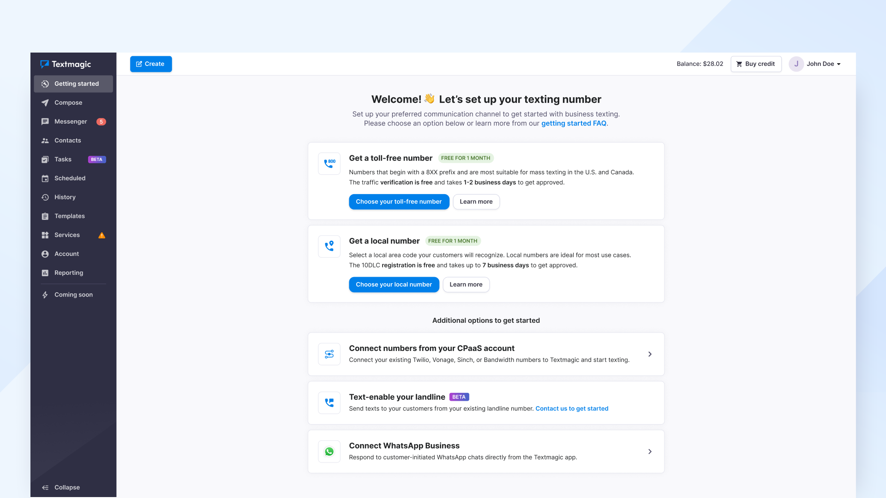Go to the Reporting menu item
The height and width of the screenshot is (498, 886).
[x=73, y=273]
